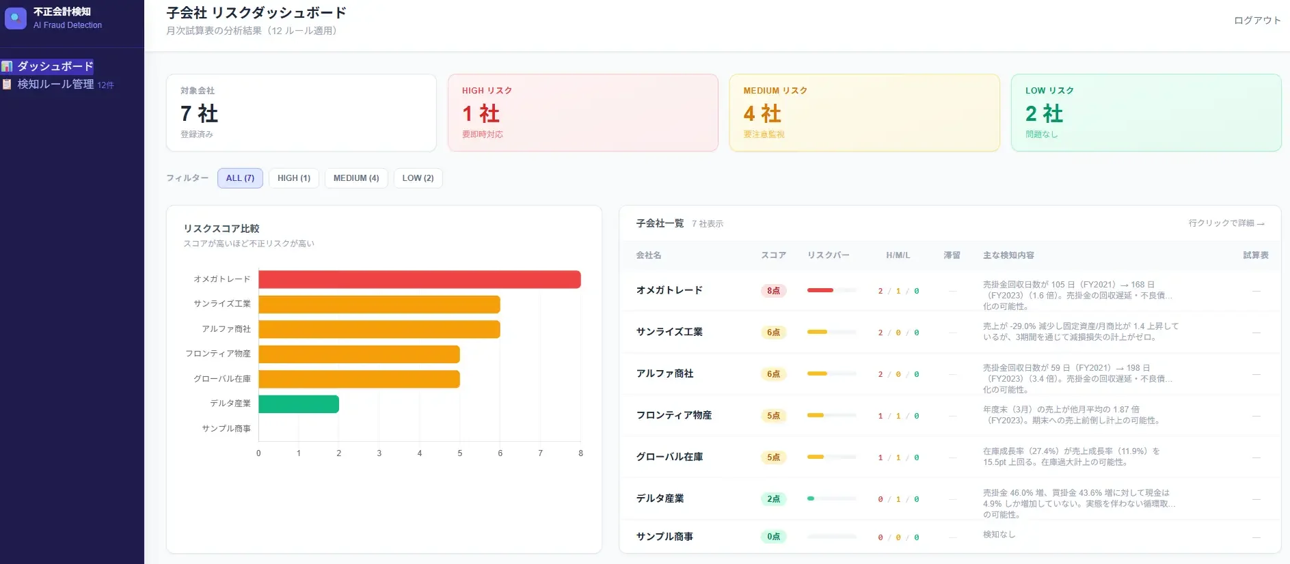Click the AI Fraud Detection app logo icon

tap(16, 18)
